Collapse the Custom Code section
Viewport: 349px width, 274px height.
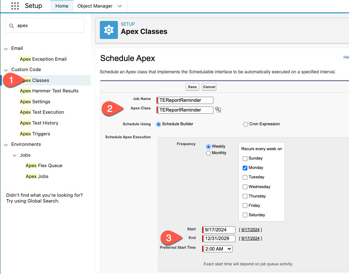(x=6, y=70)
